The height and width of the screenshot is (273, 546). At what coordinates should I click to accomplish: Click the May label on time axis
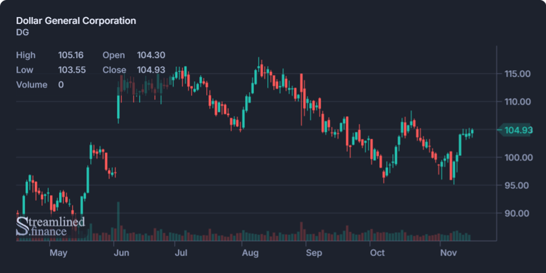click(x=58, y=253)
